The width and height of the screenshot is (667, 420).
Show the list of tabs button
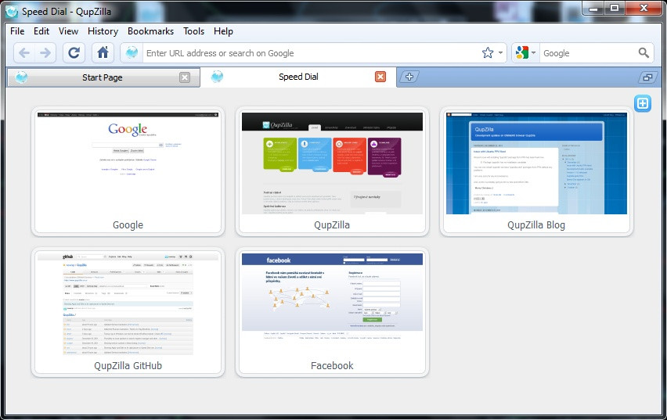[x=648, y=77]
